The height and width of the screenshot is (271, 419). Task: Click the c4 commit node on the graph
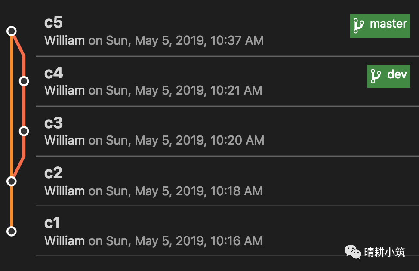[x=24, y=81]
